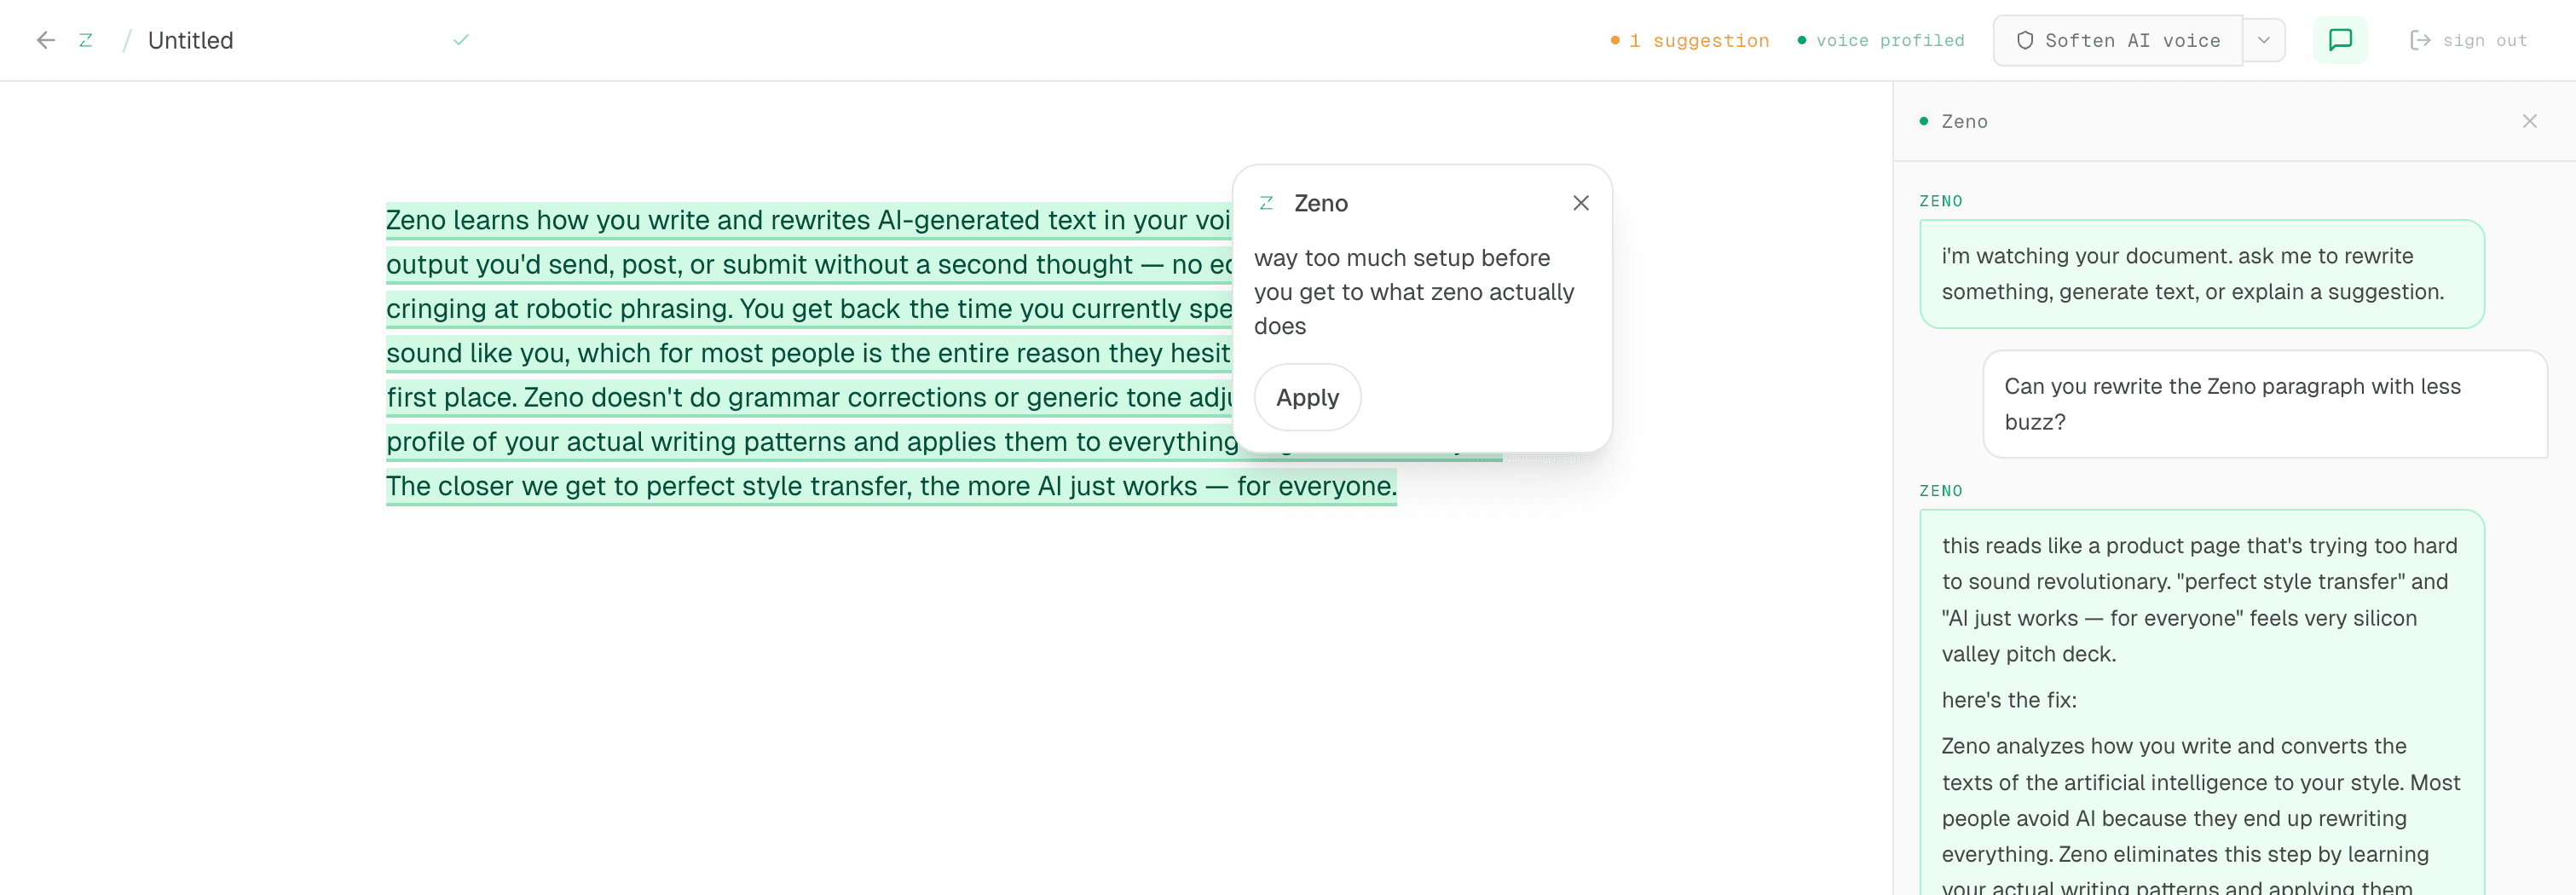This screenshot has height=895, width=2576.
Task: Click the green checkmark save indicator
Action: [x=460, y=40]
